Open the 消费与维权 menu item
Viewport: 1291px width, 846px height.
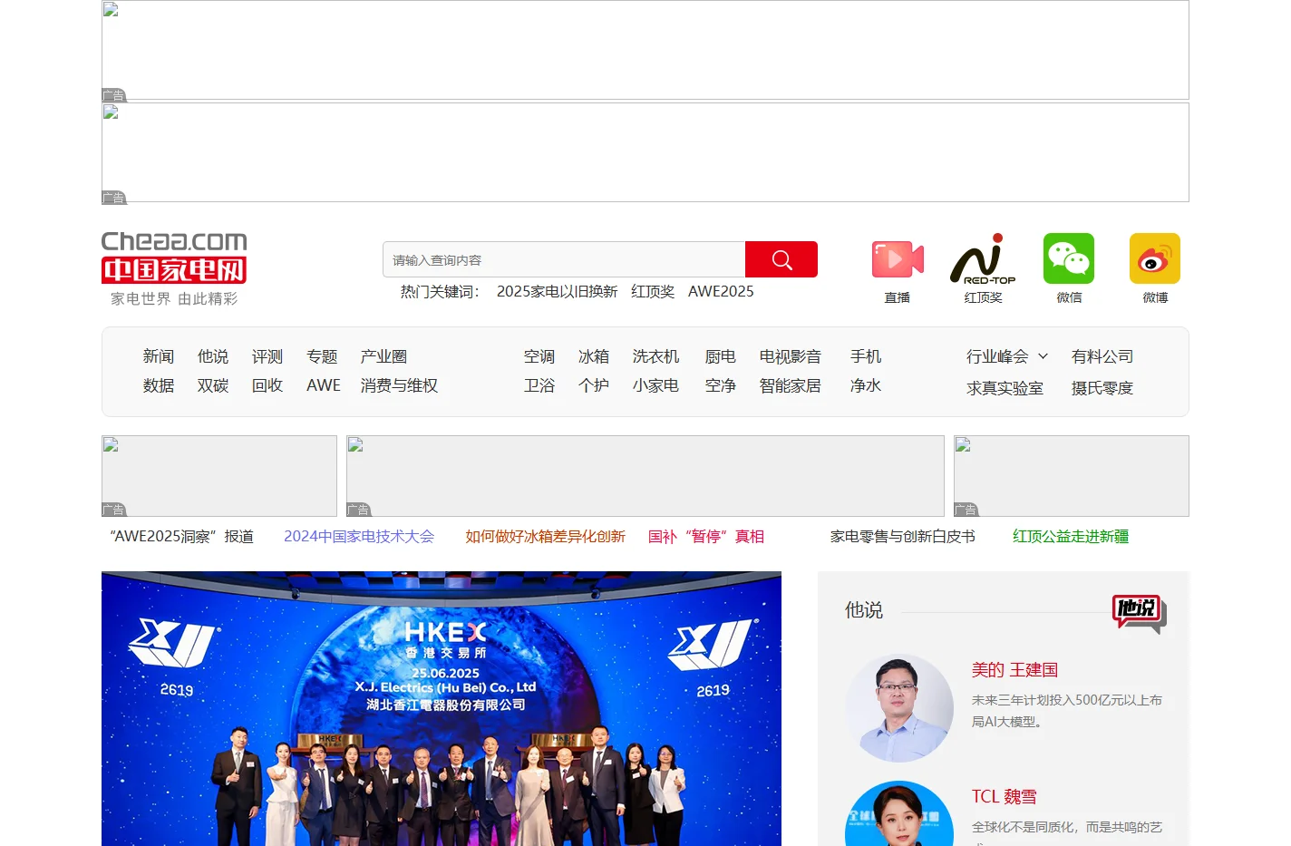399,385
